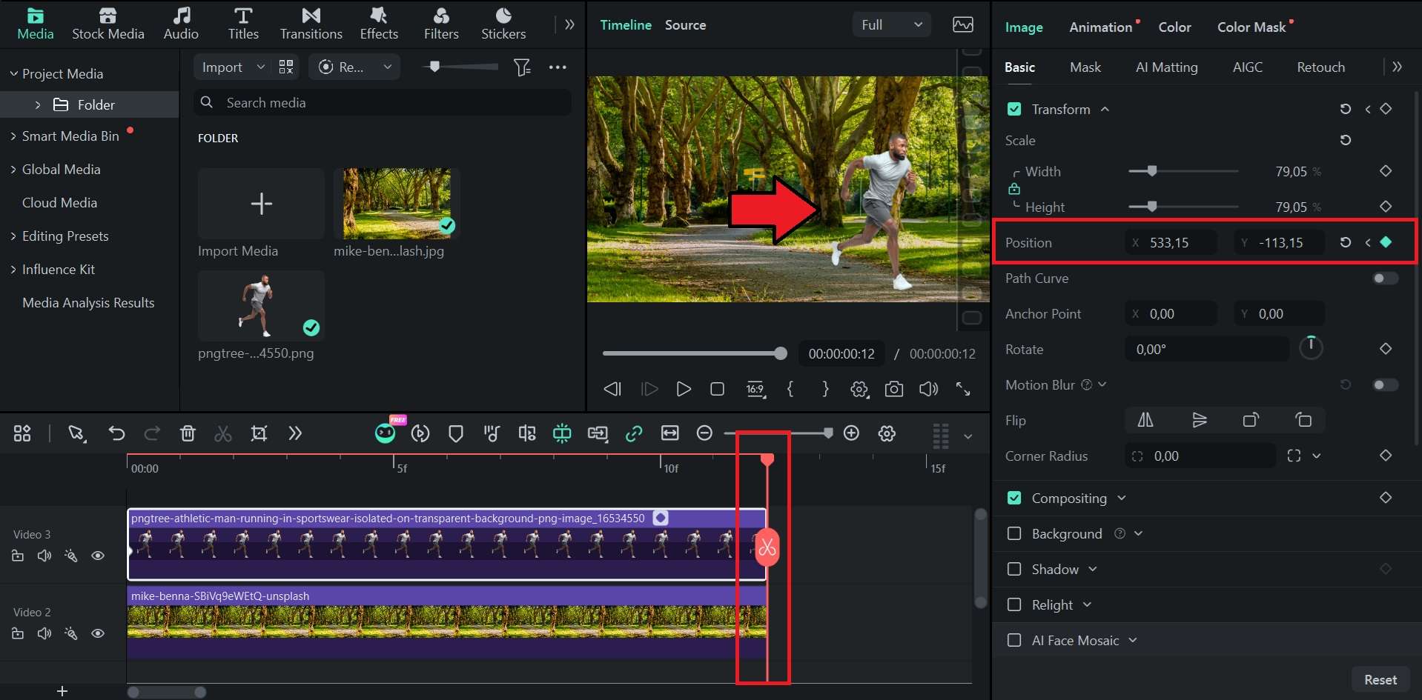Open preview volume speaker icon

tap(928, 389)
